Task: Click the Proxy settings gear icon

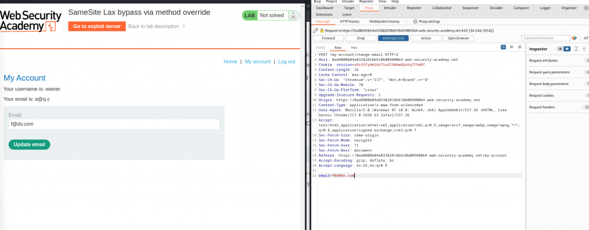Action: [x=415, y=22]
